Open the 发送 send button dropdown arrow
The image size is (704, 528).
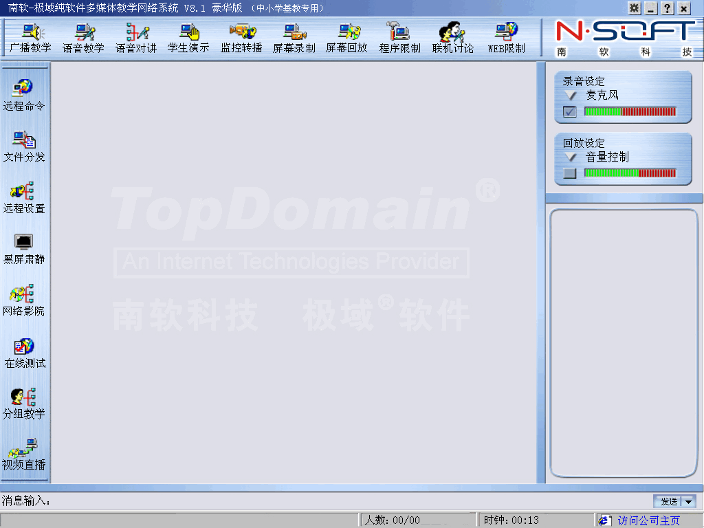(x=690, y=502)
